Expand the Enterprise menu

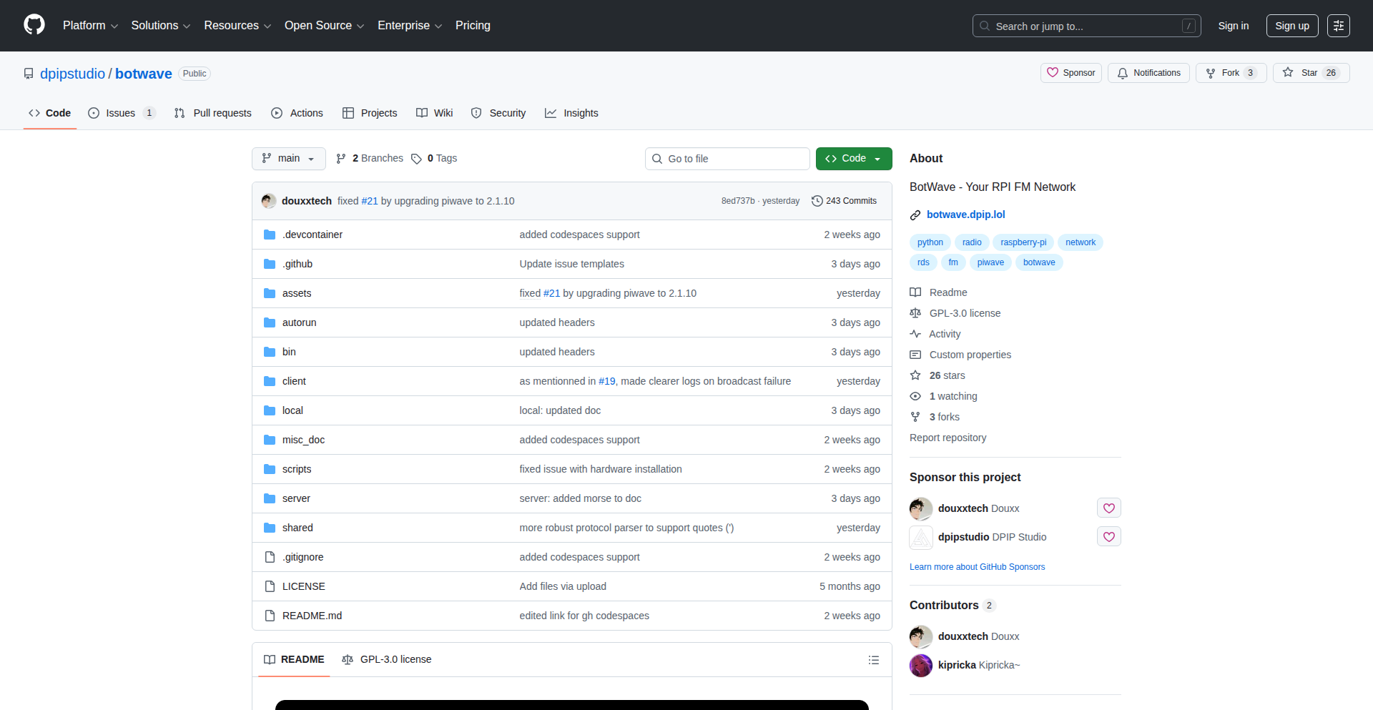pos(410,26)
